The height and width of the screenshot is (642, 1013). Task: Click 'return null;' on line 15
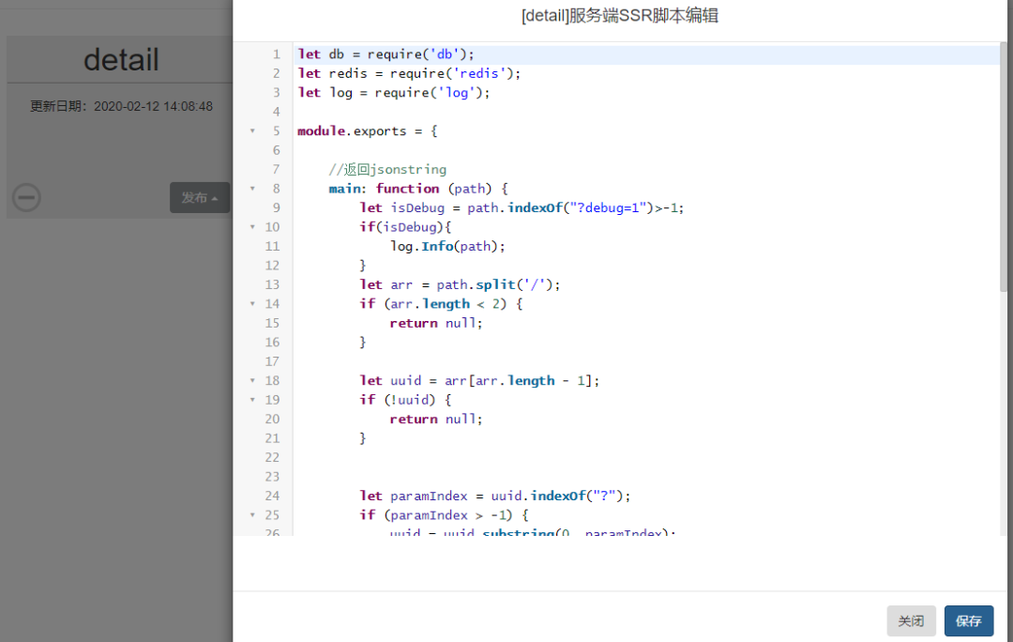(x=436, y=323)
